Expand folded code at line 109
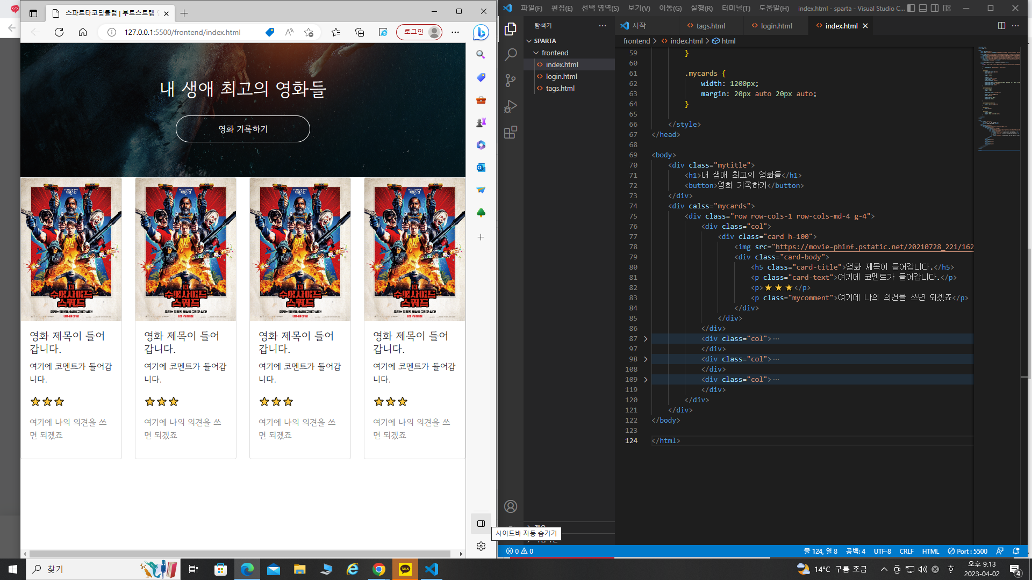Viewport: 1032px width, 580px height. tap(646, 380)
